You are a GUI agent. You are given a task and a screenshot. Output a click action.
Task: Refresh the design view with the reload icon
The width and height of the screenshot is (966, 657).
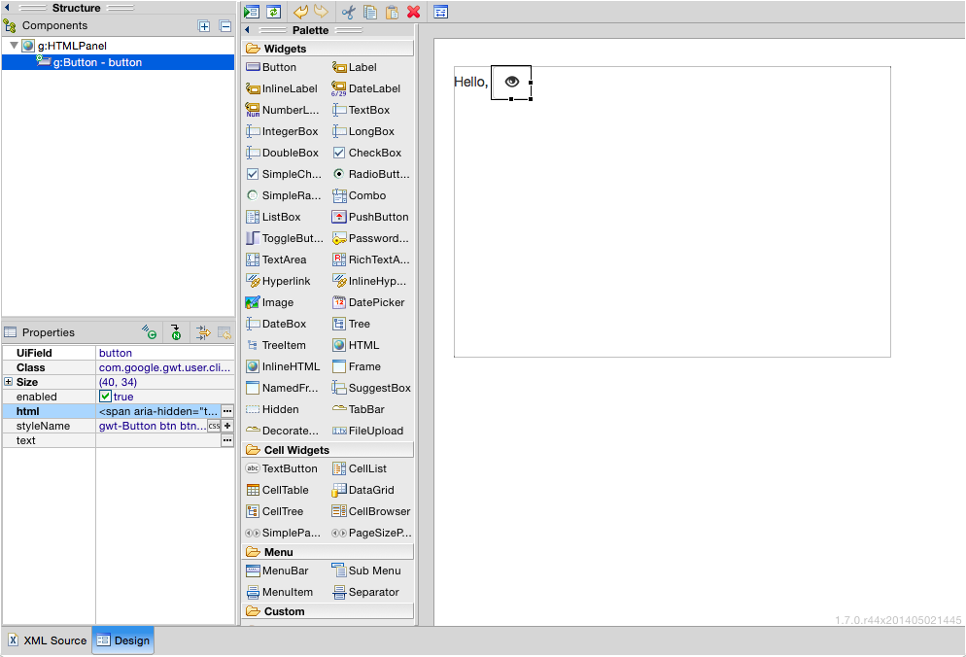pyautogui.click(x=273, y=12)
